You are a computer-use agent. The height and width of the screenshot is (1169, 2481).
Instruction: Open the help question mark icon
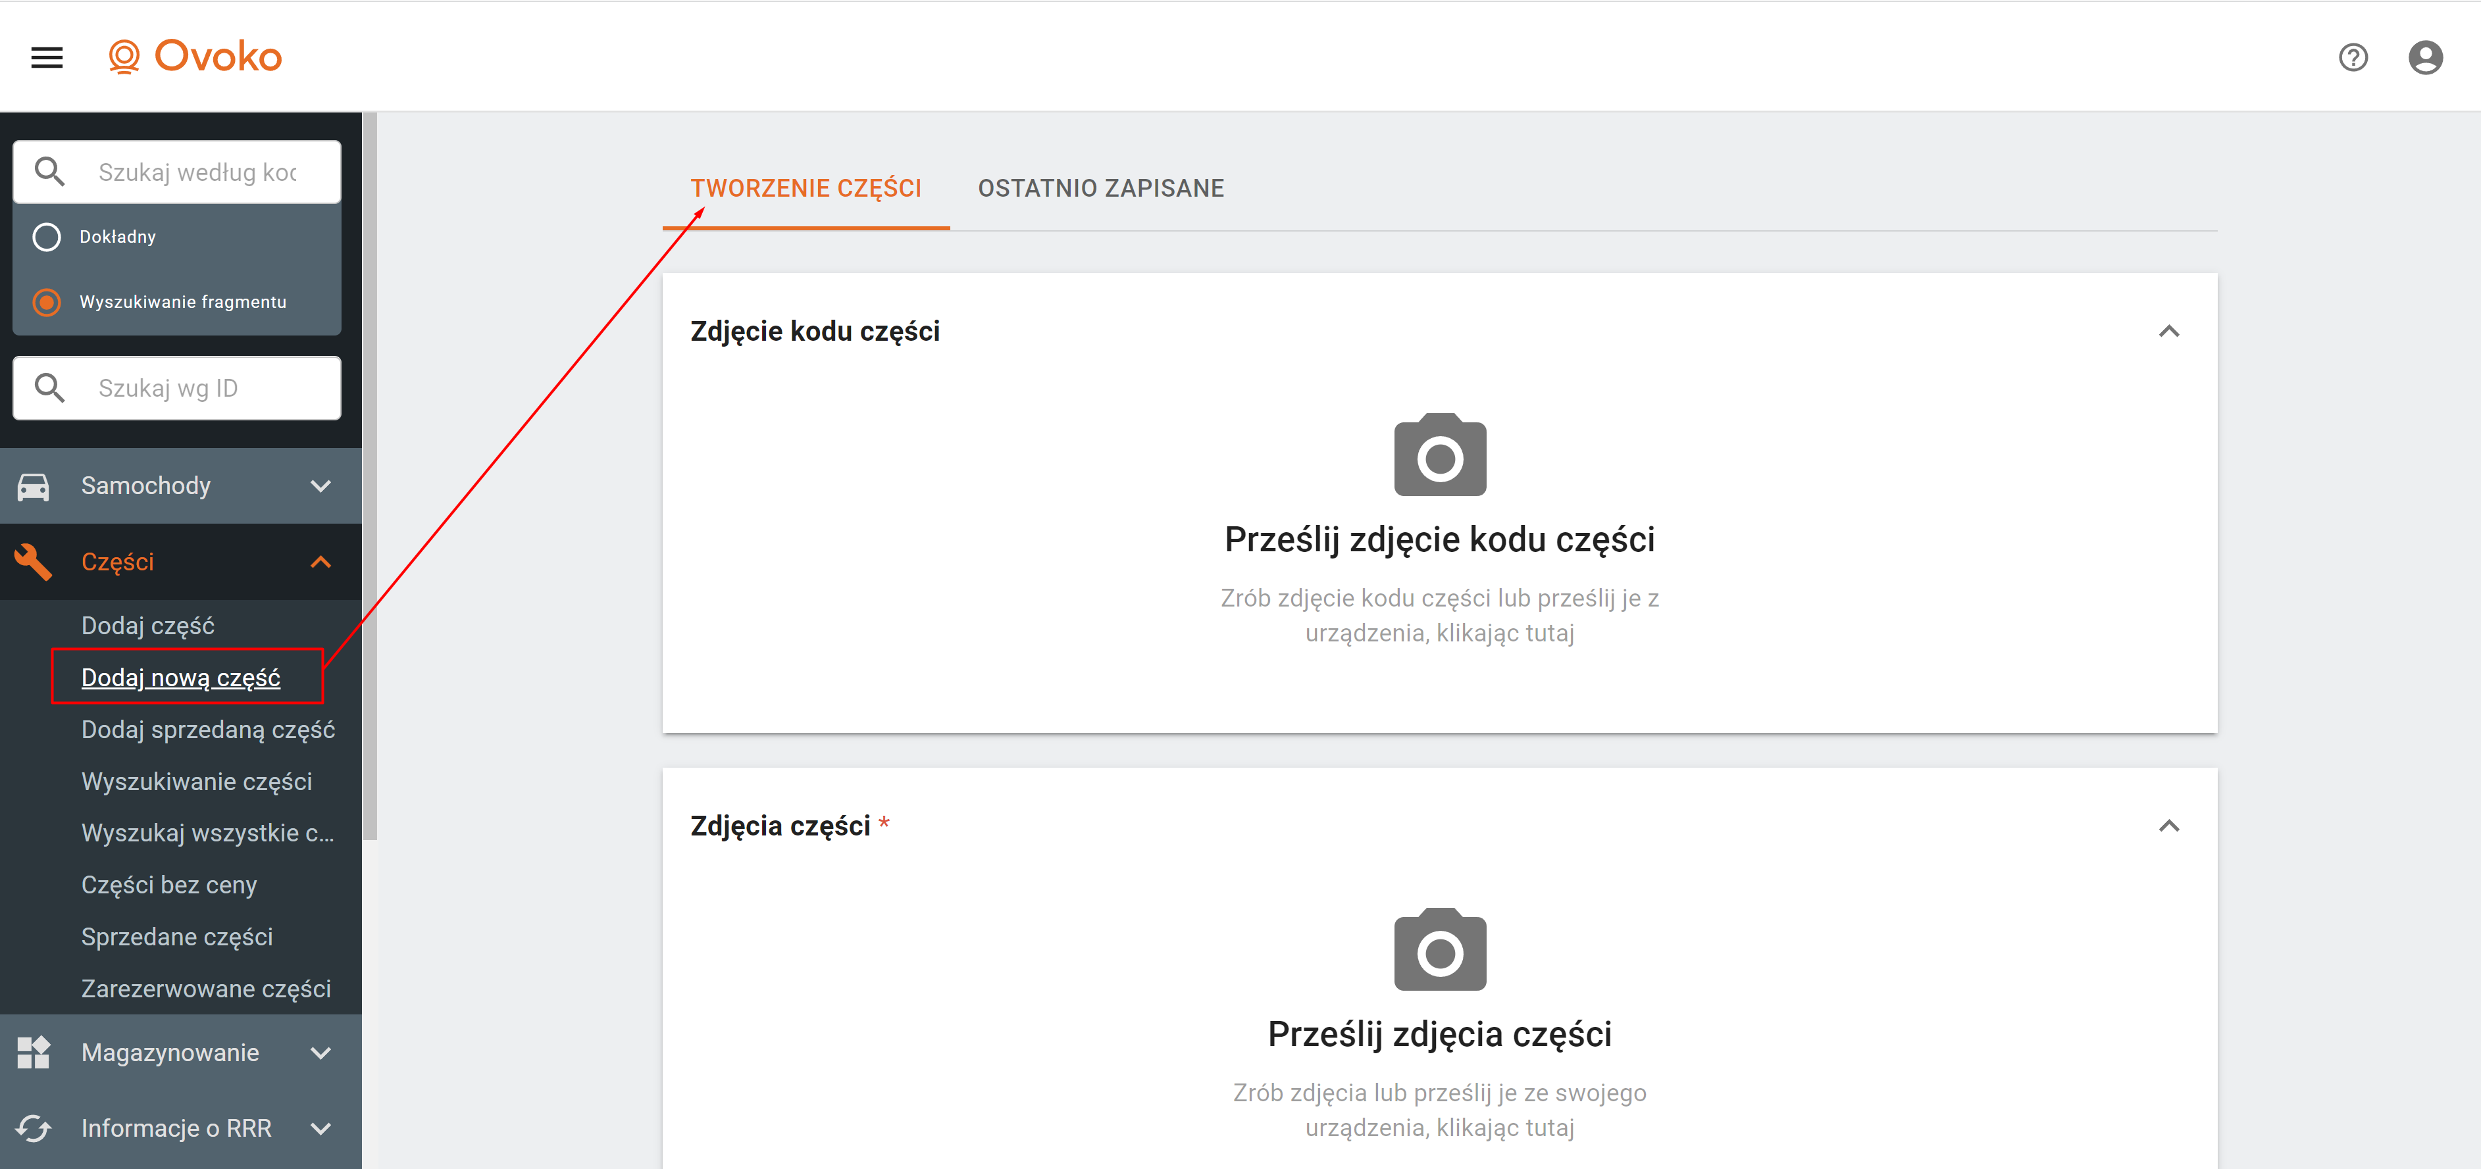2352,58
